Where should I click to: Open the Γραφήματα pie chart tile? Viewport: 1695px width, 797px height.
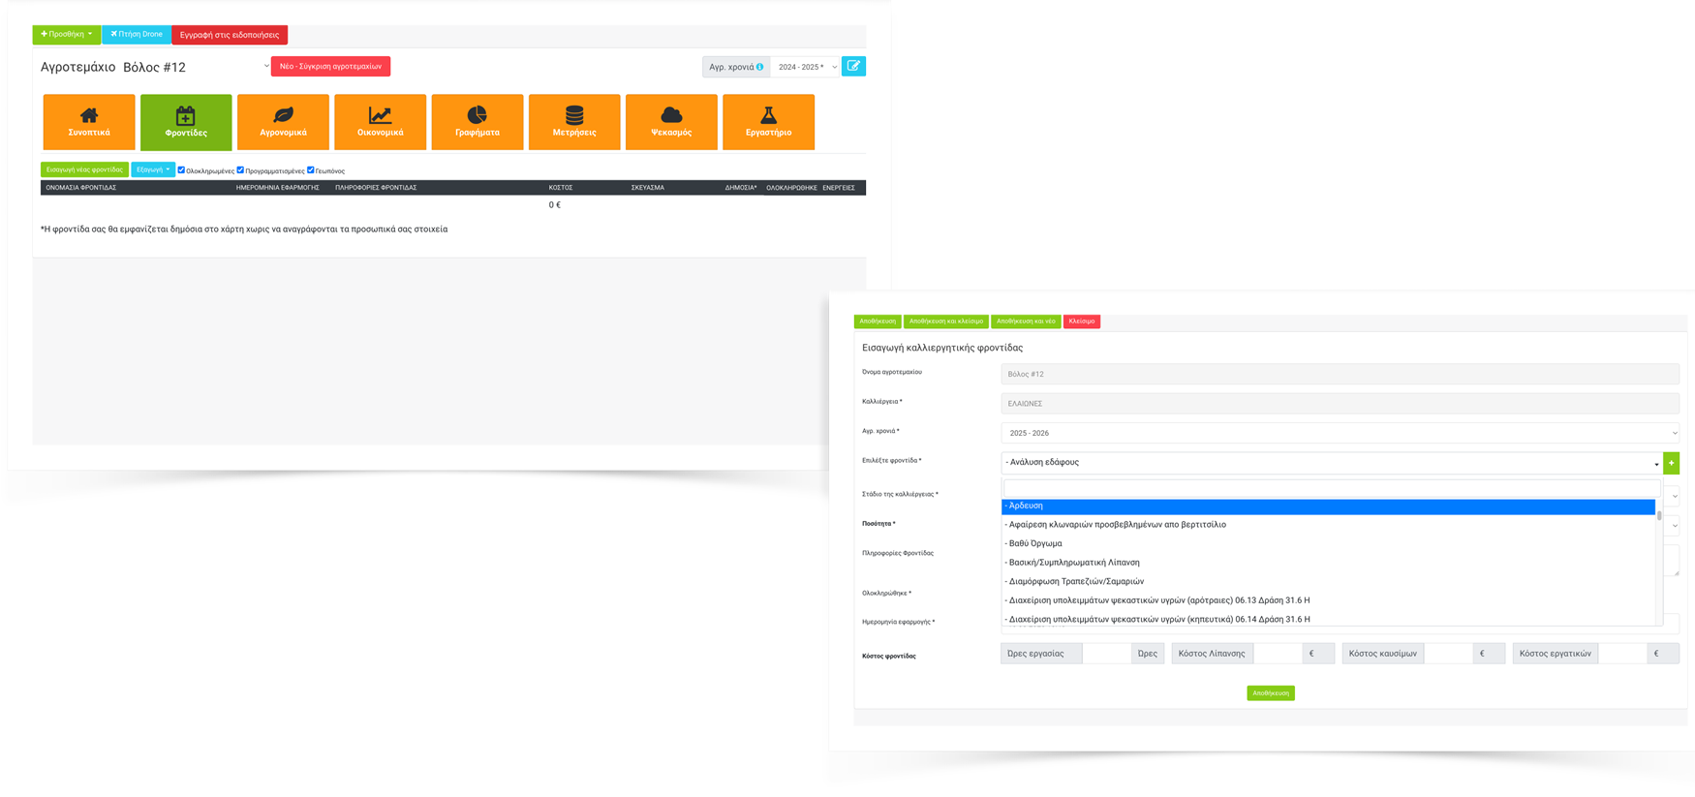(x=478, y=122)
